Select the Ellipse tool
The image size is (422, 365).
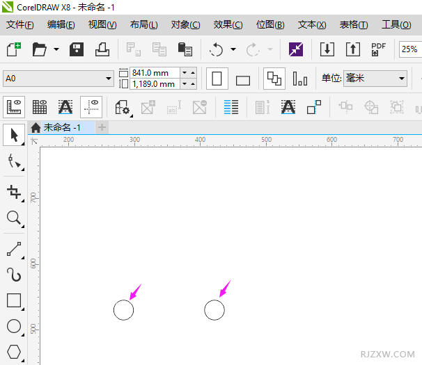(14, 326)
